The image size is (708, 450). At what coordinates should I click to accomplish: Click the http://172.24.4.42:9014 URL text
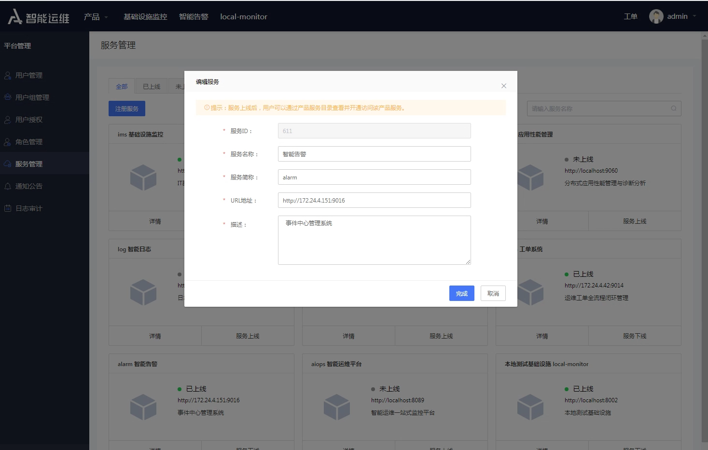point(594,286)
